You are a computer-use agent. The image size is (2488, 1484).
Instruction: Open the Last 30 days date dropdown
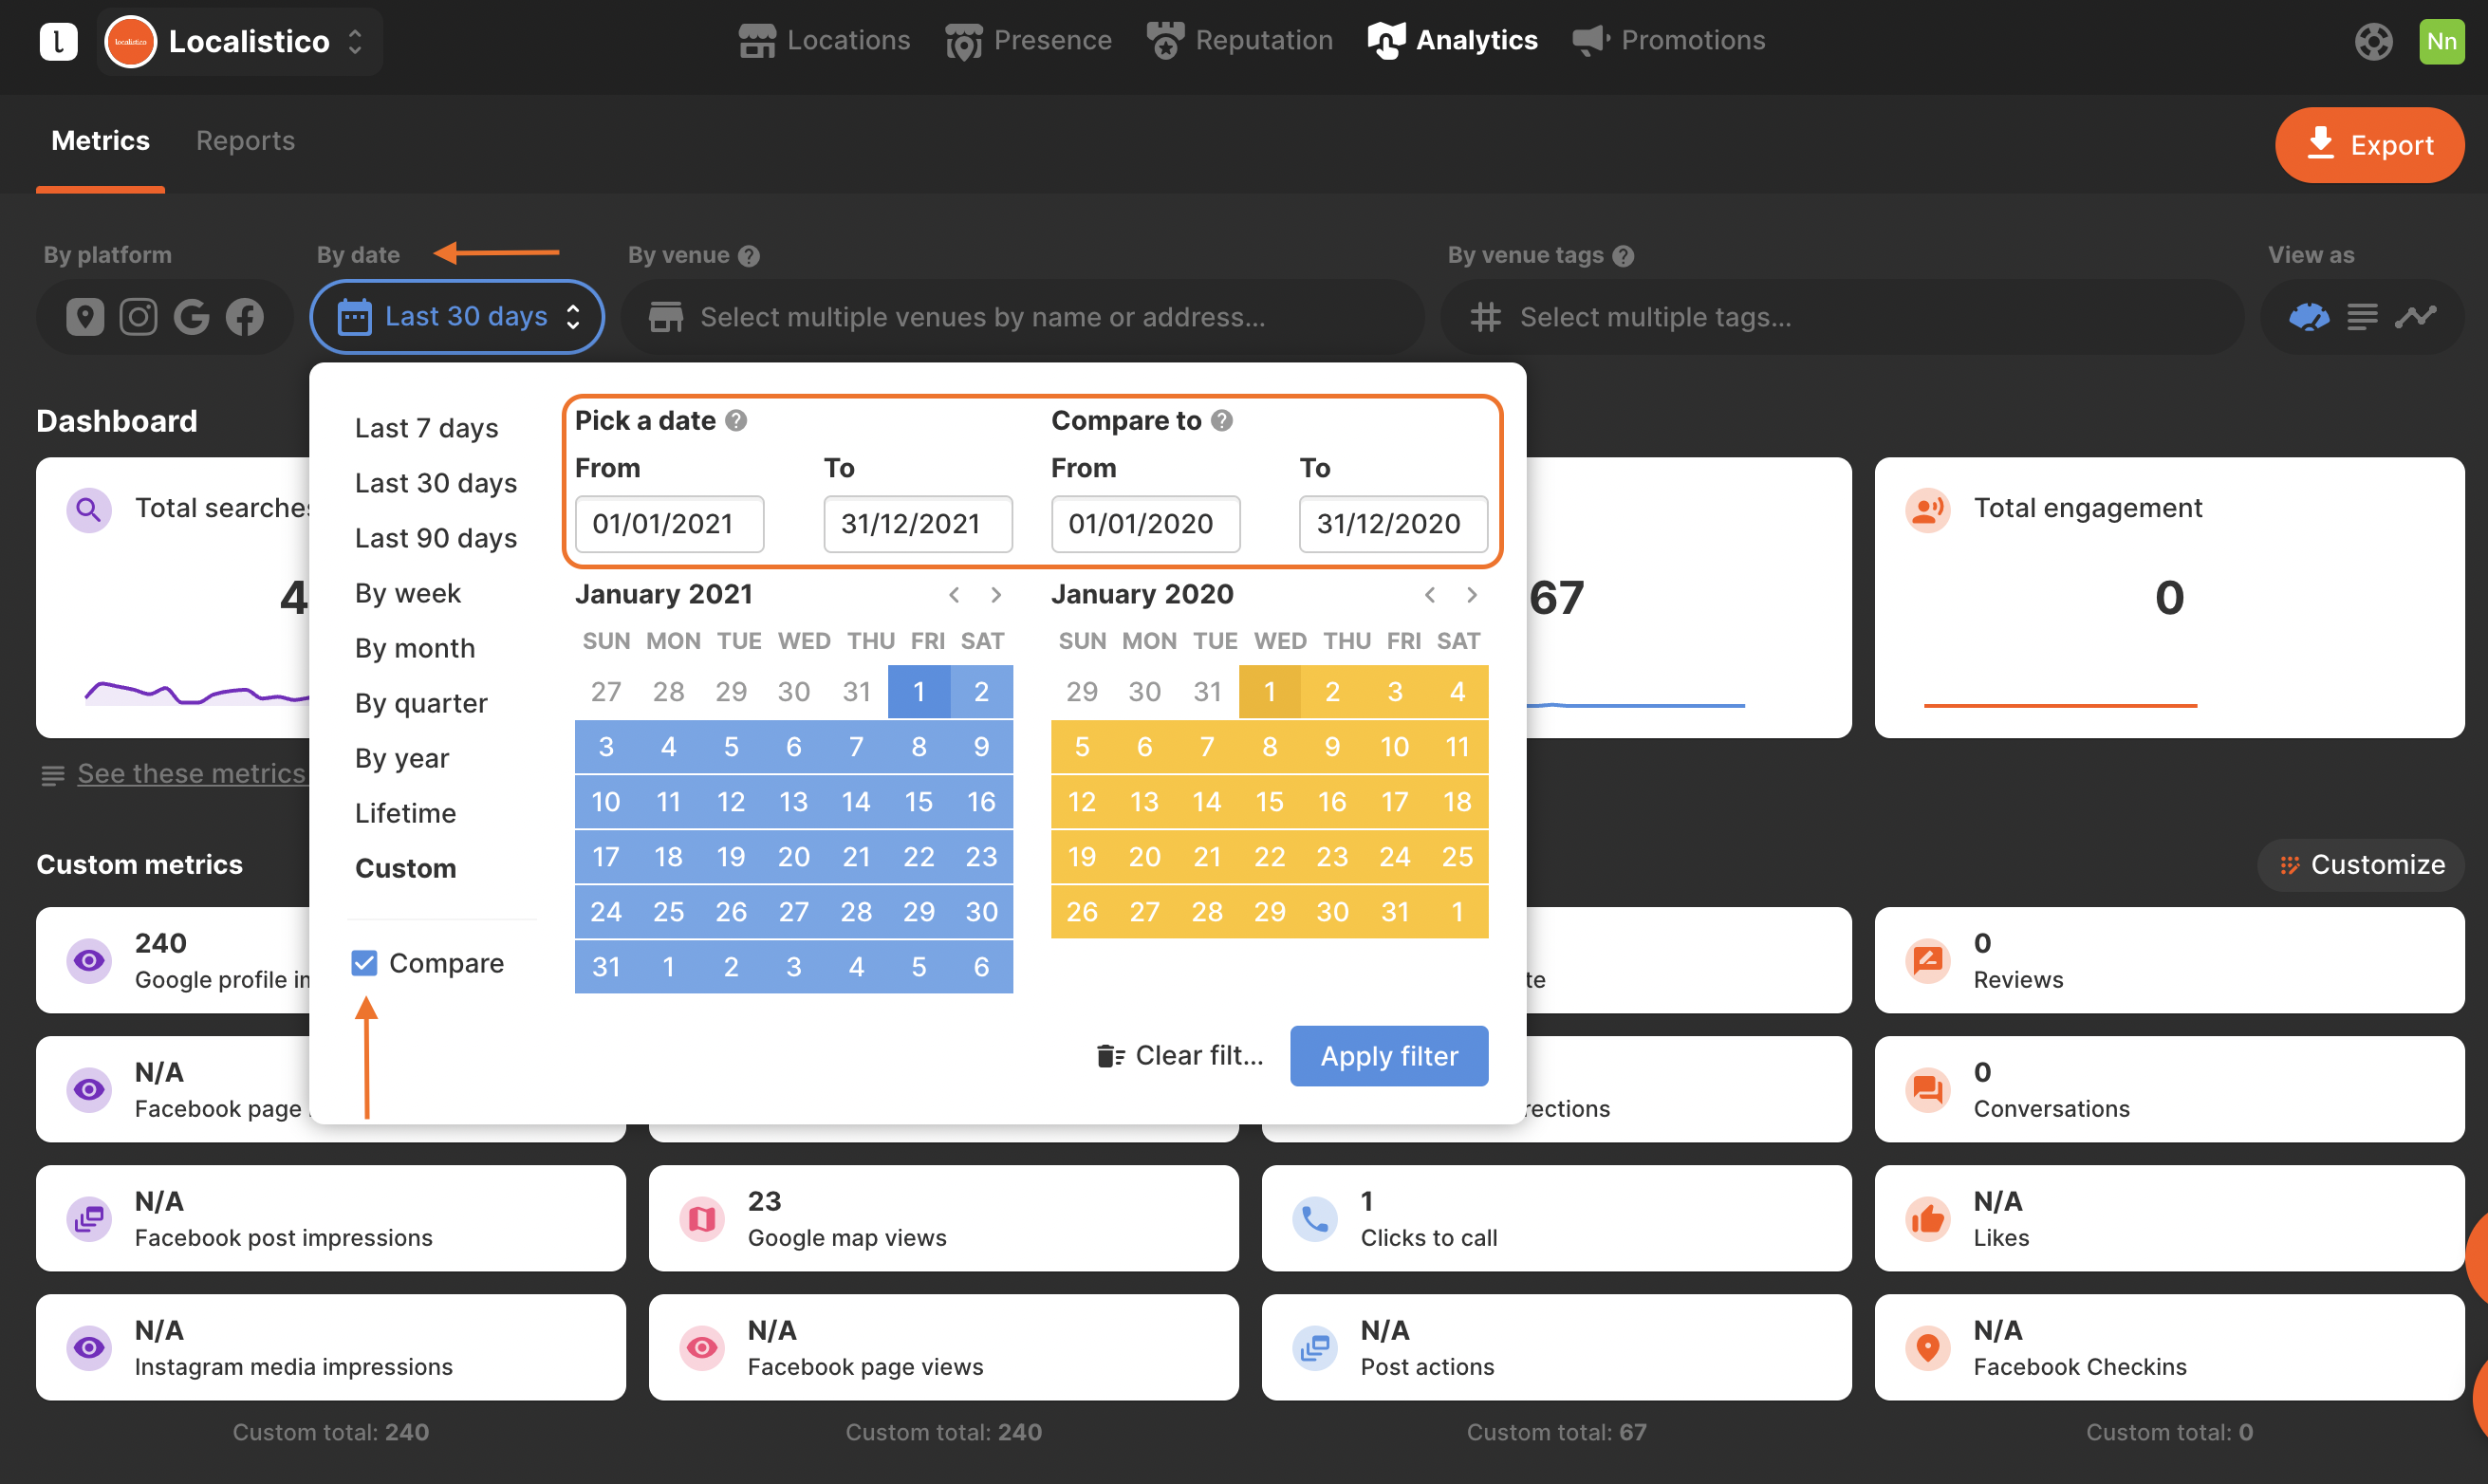tap(457, 317)
